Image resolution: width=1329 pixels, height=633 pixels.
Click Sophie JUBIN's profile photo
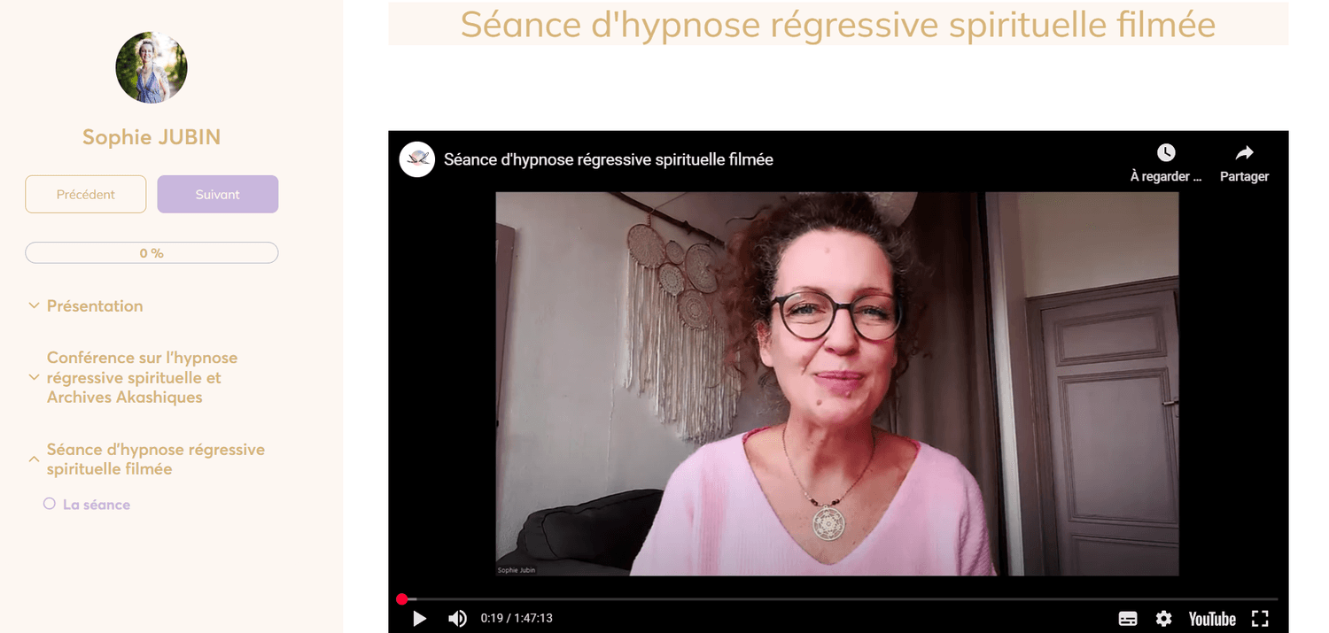[152, 67]
